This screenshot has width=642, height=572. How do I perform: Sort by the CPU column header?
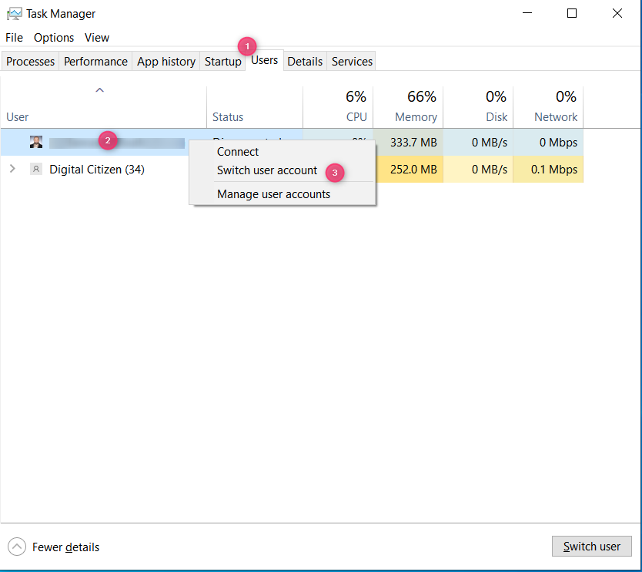pyautogui.click(x=338, y=107)
